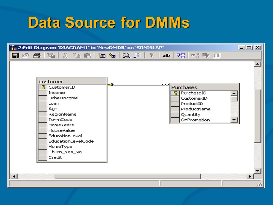273x205 pixels.
Task: Select the CustomerID column in customer table
Action: [62, 87]
